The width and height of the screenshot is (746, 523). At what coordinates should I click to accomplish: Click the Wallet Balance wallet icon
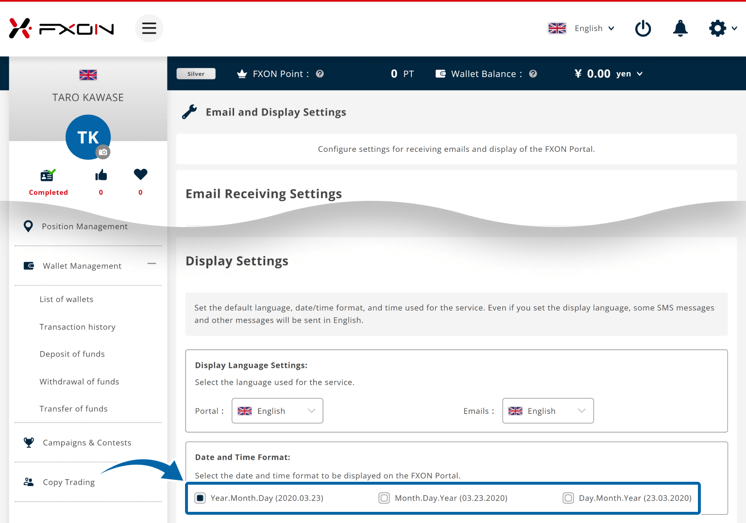(x=441, y=74)
